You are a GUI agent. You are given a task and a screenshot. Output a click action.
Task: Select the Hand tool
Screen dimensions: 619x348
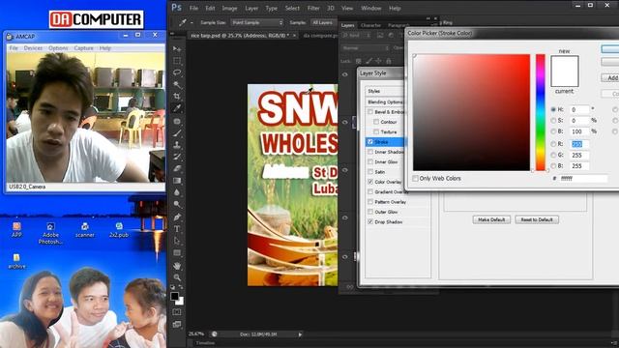coord(177,266)
